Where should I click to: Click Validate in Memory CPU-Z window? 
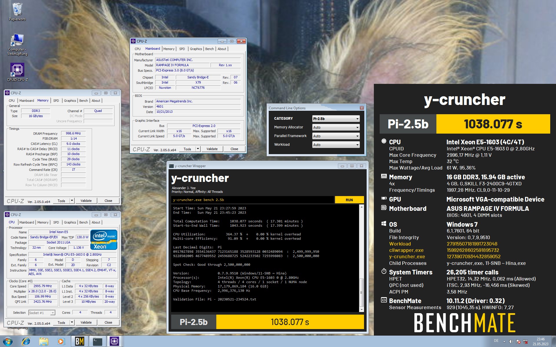(86, 200)
